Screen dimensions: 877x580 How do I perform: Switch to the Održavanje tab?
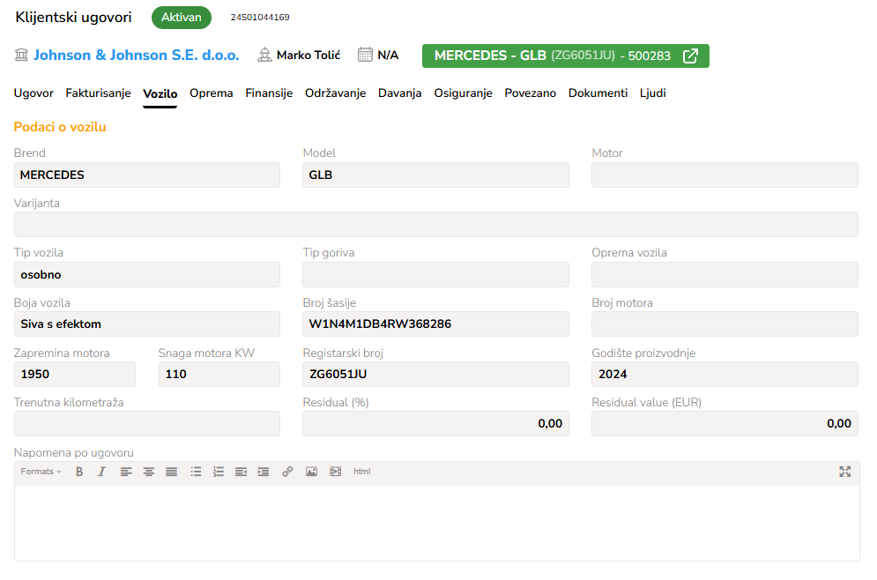(x=336, y=93)
